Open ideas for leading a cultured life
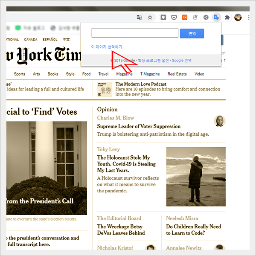 click(x=45, y=89)
